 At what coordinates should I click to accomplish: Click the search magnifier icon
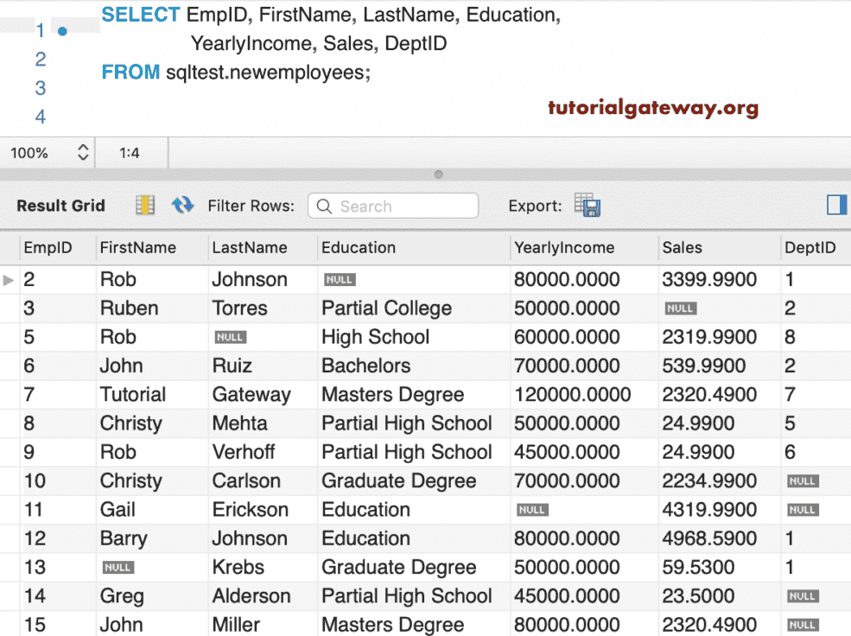324,207
